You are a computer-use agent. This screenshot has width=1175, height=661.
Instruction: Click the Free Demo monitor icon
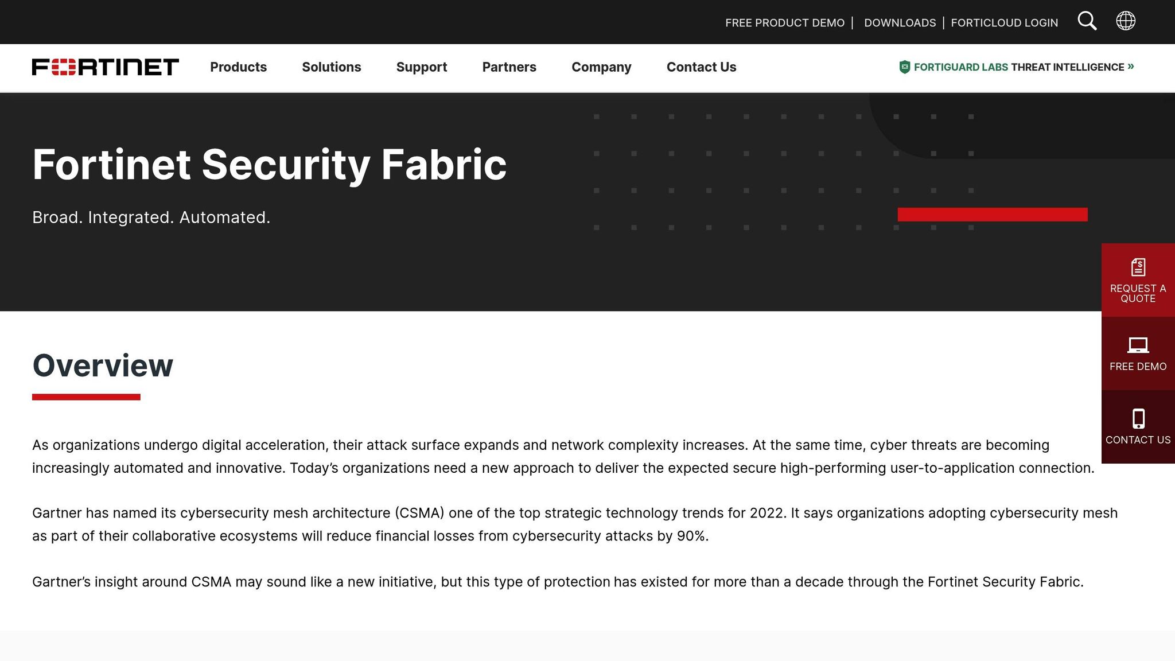coord(1138,345)
